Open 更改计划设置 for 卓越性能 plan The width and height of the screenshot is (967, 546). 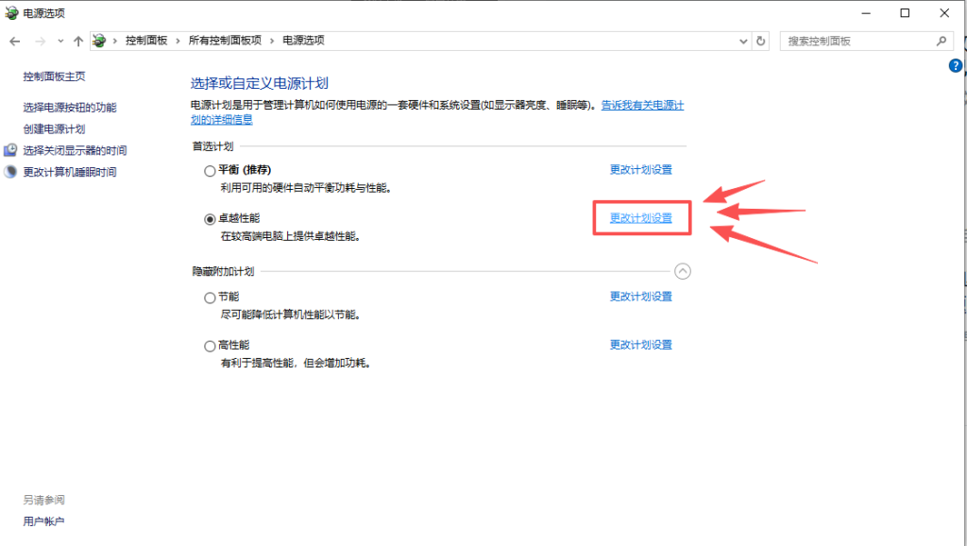[x=640, y=218]
